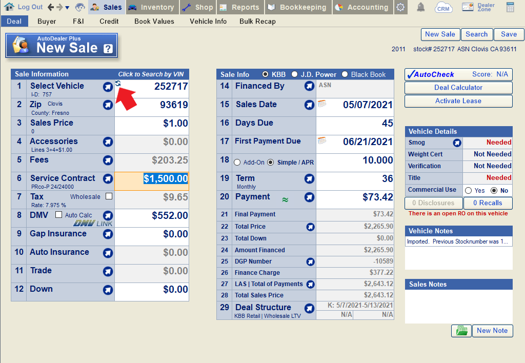Open Accessories arrow button
Image resolution: width=525 pixels, height=363 pixels.
[108, 142]
